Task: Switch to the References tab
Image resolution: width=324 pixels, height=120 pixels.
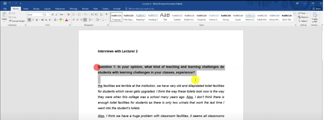Action: [60, 9]
